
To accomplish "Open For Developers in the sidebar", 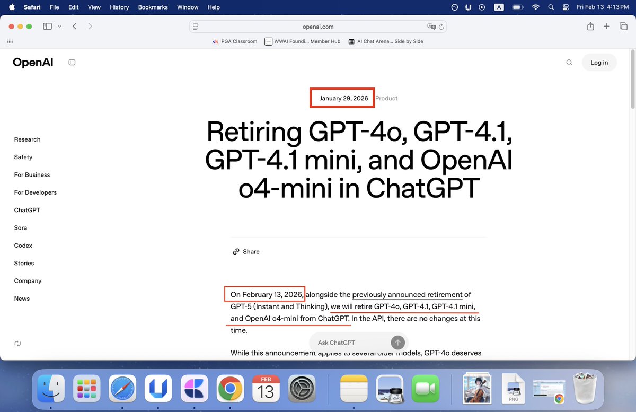I will coord(36,192).
